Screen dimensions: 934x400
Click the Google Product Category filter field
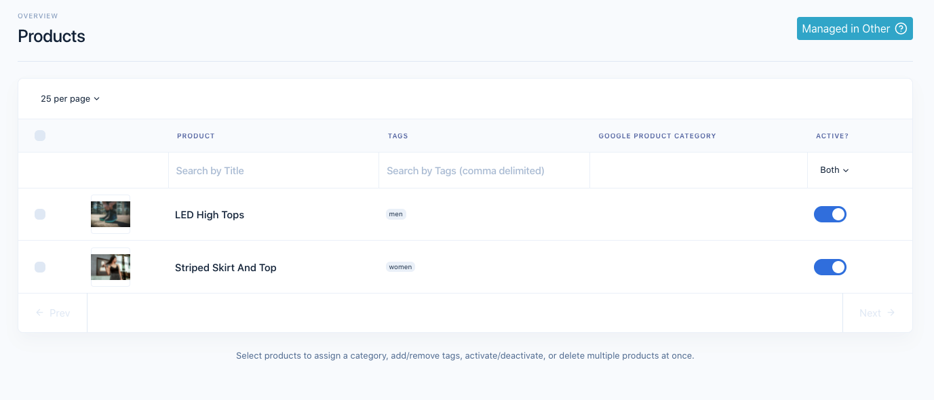tap(698, 171)
